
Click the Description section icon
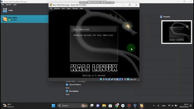click(67, 91)
